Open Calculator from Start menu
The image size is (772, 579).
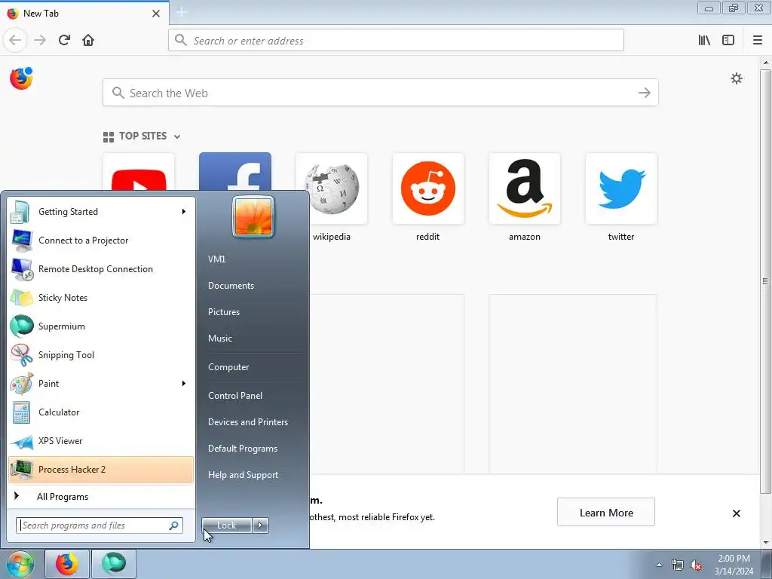101,412
